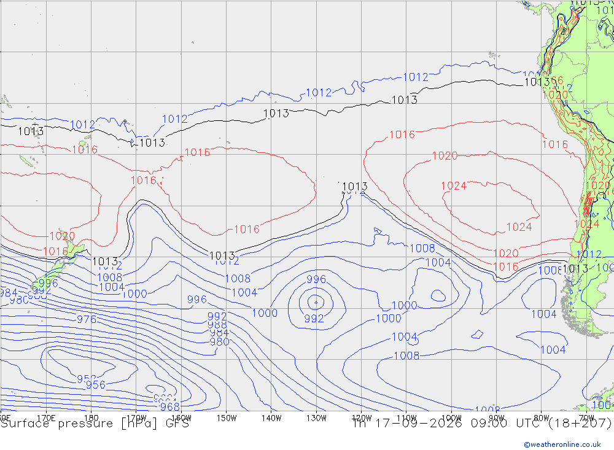Click the 1016 label inside central closed contour
Viewport: 614px width, 450px height.
click(247, 229)
